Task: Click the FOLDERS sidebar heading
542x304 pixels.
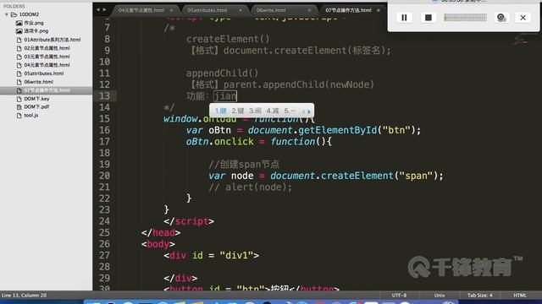Action: (14, 6)
